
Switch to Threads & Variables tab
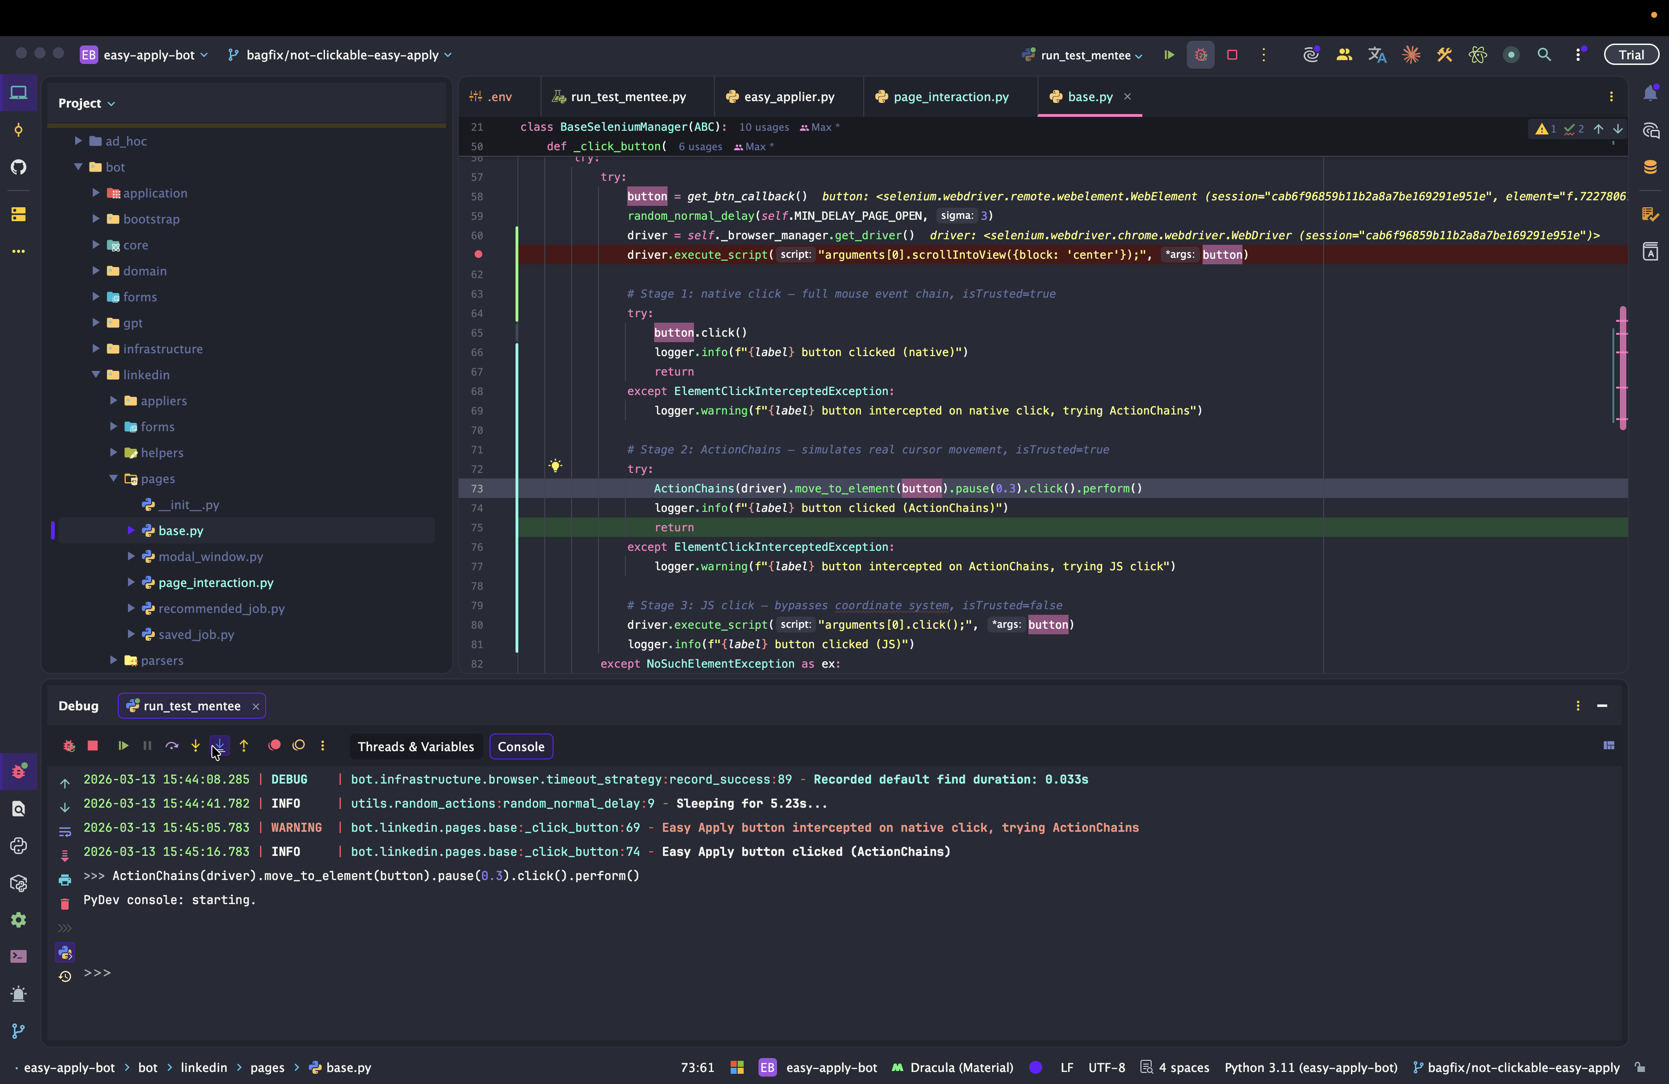[415, 747]
